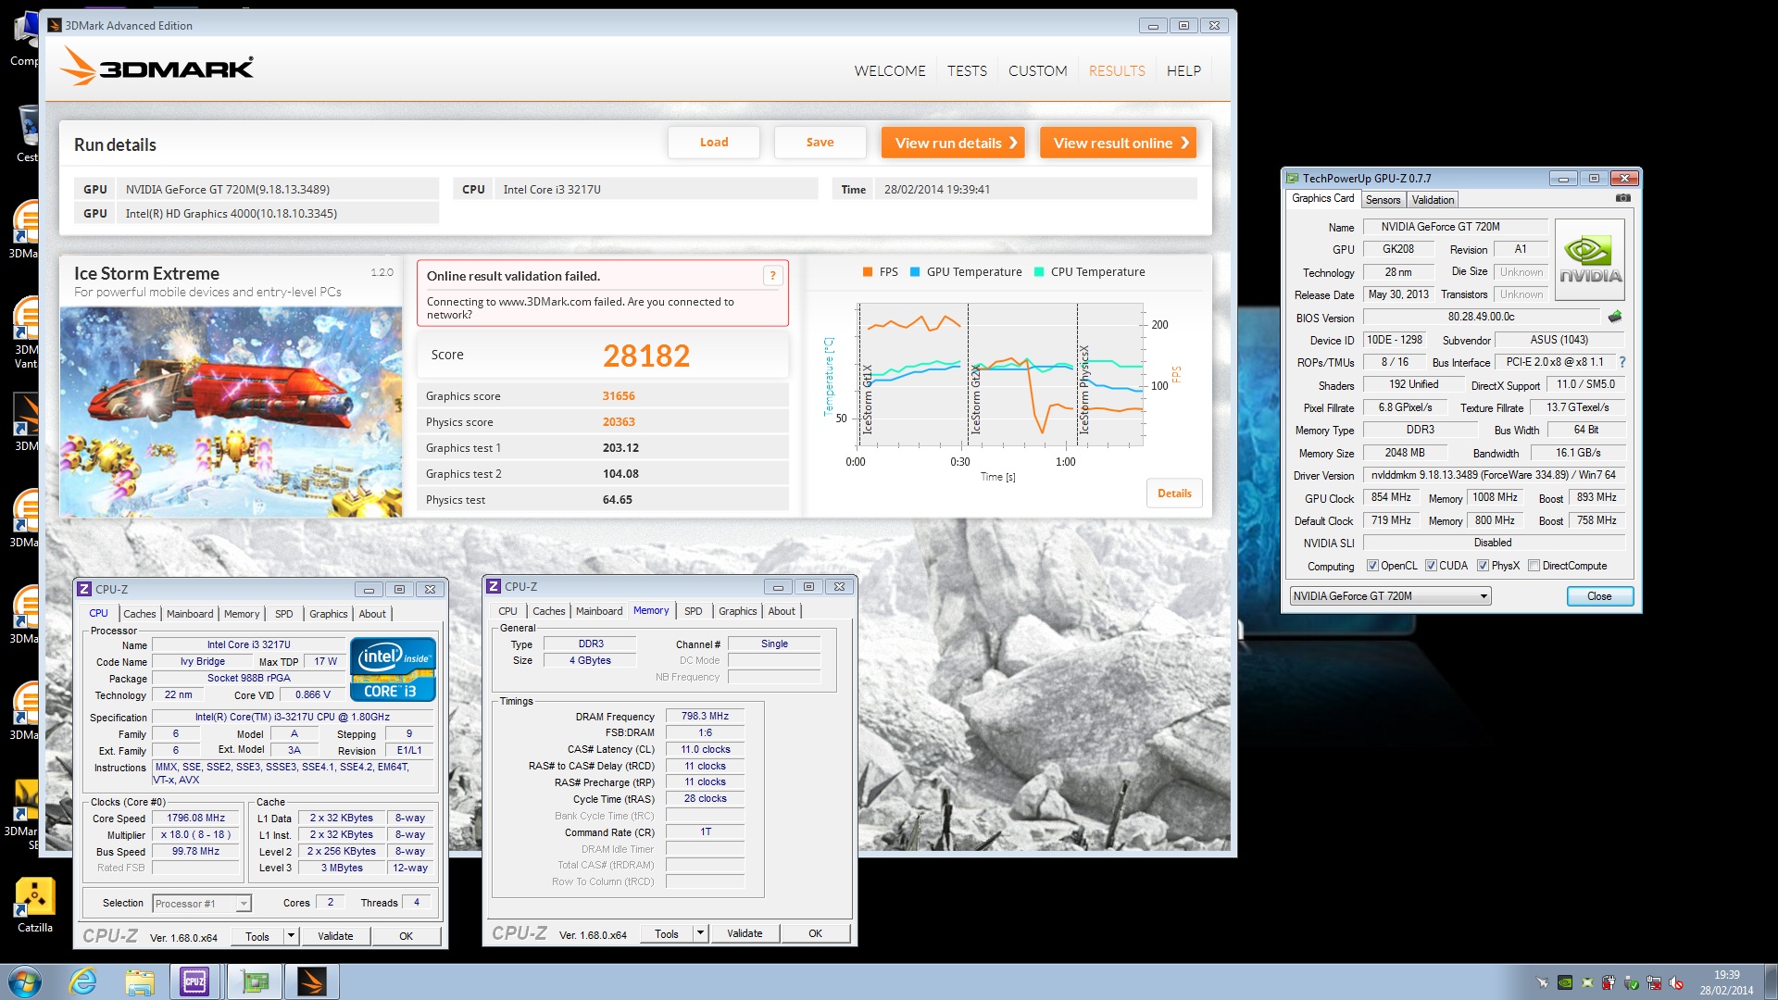The width and height of the screenshot is (1778, 1000).
Task: Click Validate in the left CPU-Z window
Action: pyautogui.click(x=334, y=936)
